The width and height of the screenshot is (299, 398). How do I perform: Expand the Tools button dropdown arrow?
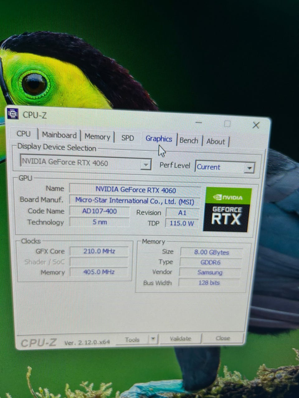pos(153,339)
